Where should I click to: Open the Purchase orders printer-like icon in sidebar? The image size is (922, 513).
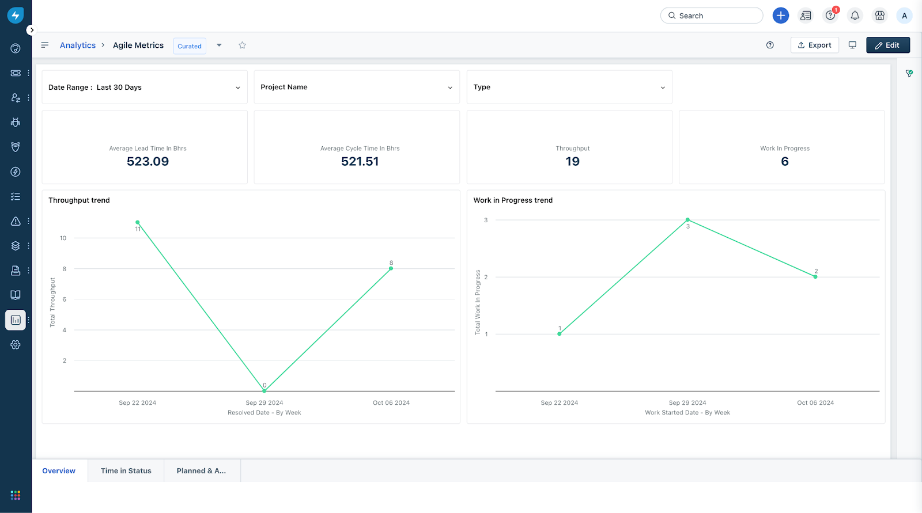tap(16, 270)
